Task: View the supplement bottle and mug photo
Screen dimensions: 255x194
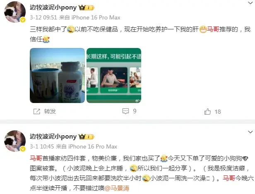Action: tap(57, 75)
